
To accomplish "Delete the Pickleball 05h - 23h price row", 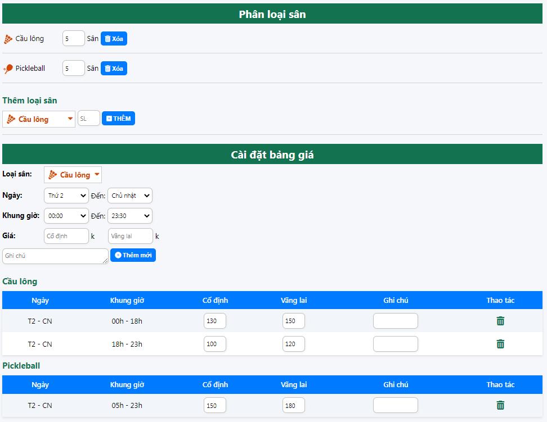I will 500,405.
